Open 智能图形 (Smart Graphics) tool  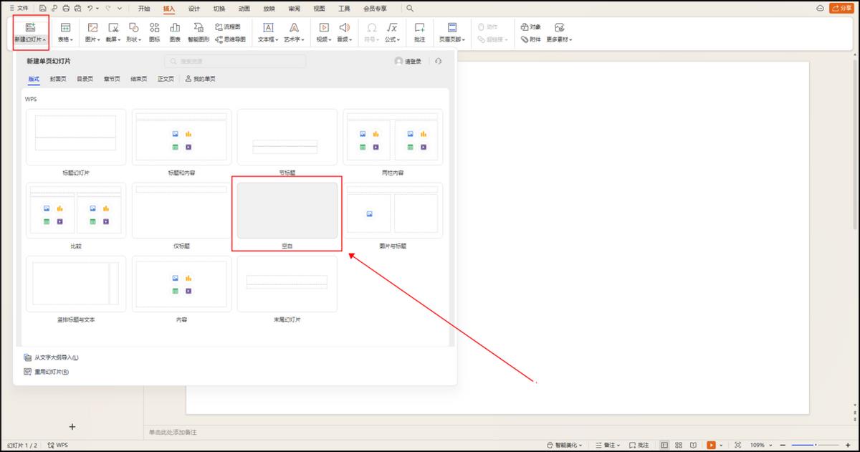[x=199, y=28]
